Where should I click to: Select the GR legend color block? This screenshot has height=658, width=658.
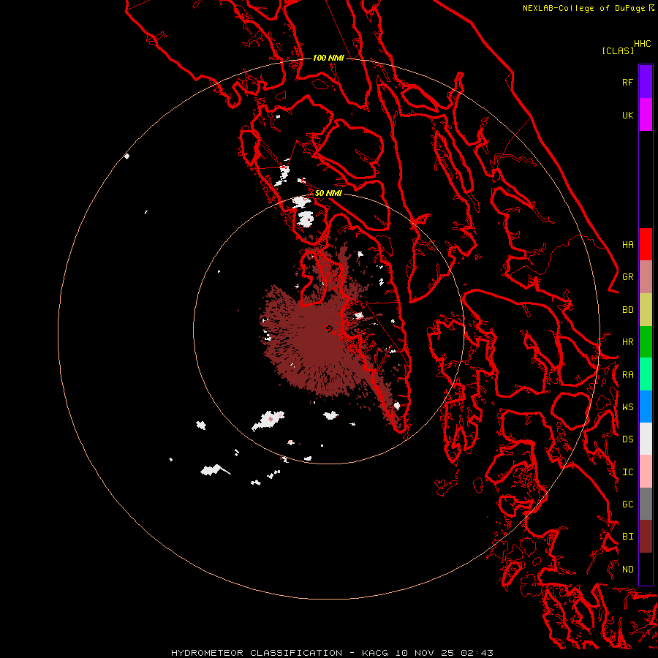point(646,276)
